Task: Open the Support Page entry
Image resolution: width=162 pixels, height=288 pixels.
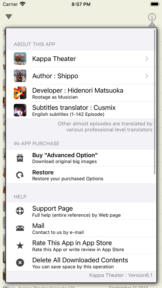Action: click(x=81, y=211)
